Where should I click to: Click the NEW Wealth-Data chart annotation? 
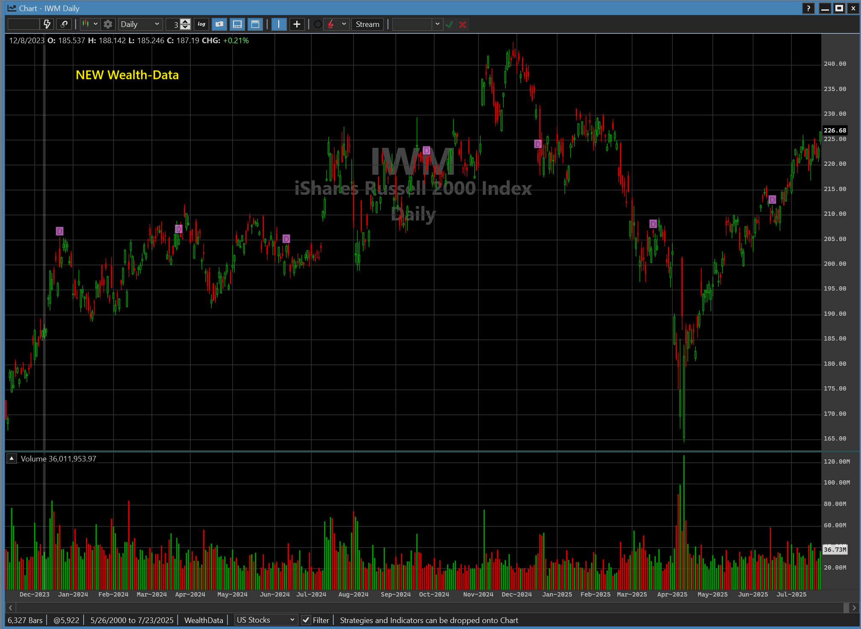click(x=127, y=75)
